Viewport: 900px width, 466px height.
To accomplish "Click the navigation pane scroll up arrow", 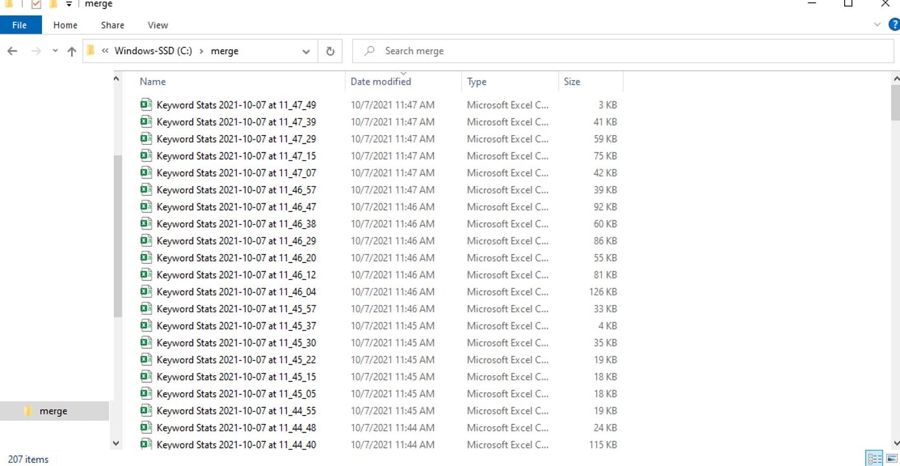I will tap(116, 79).
